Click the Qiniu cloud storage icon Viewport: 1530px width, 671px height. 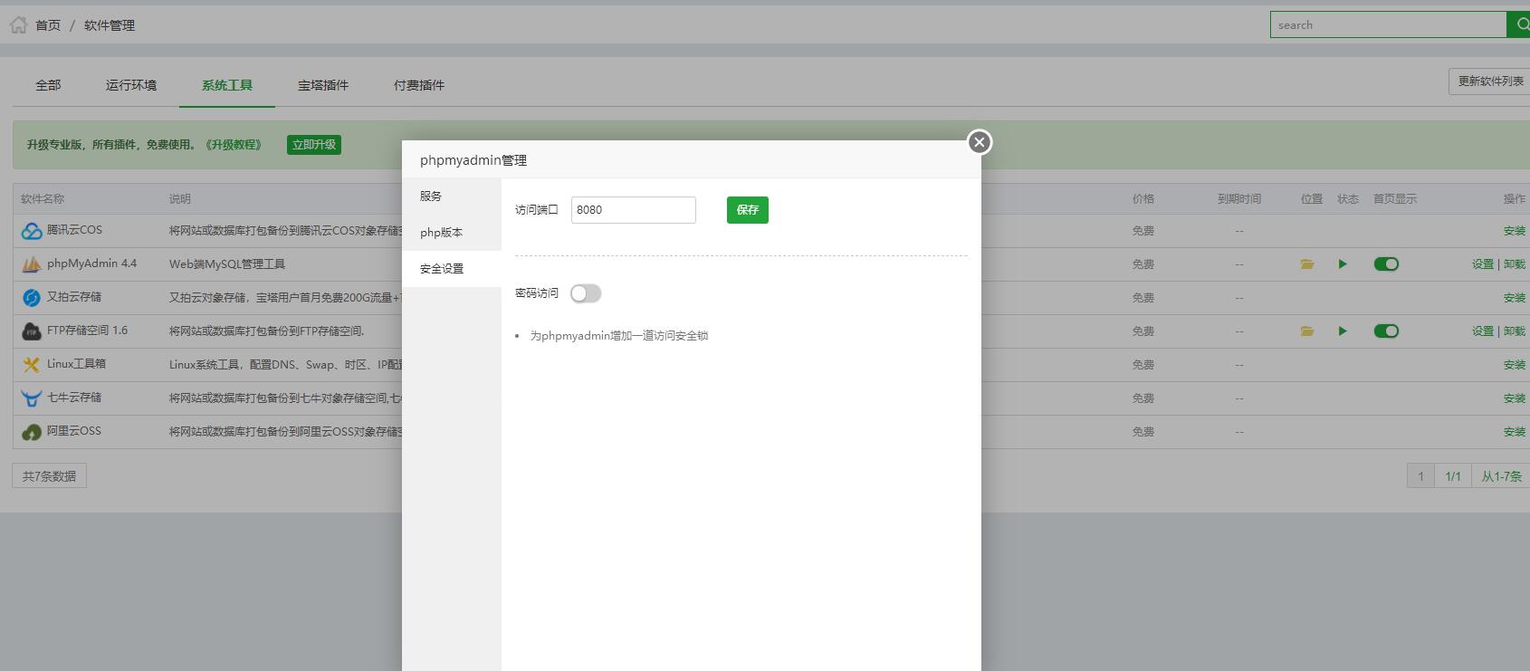(x=32, y=398)
